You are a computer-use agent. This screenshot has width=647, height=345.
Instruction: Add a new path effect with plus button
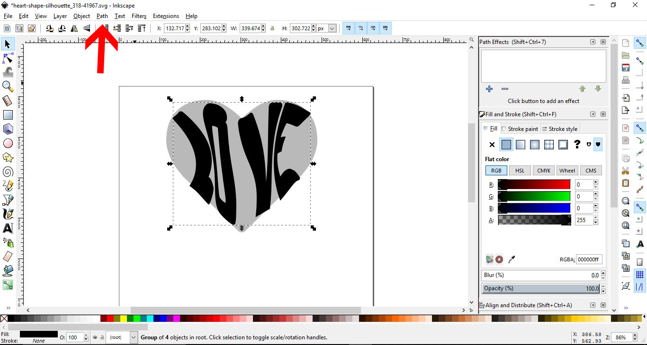(x=489, y=89)
